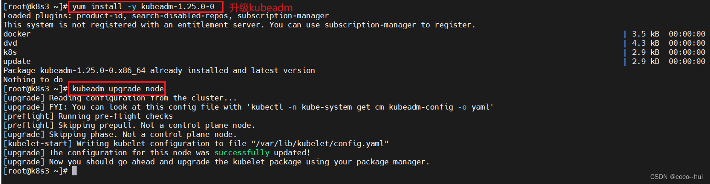Click the docker repository line
Image resolution: width=710 pixels, height=184 pixels.
17,34
